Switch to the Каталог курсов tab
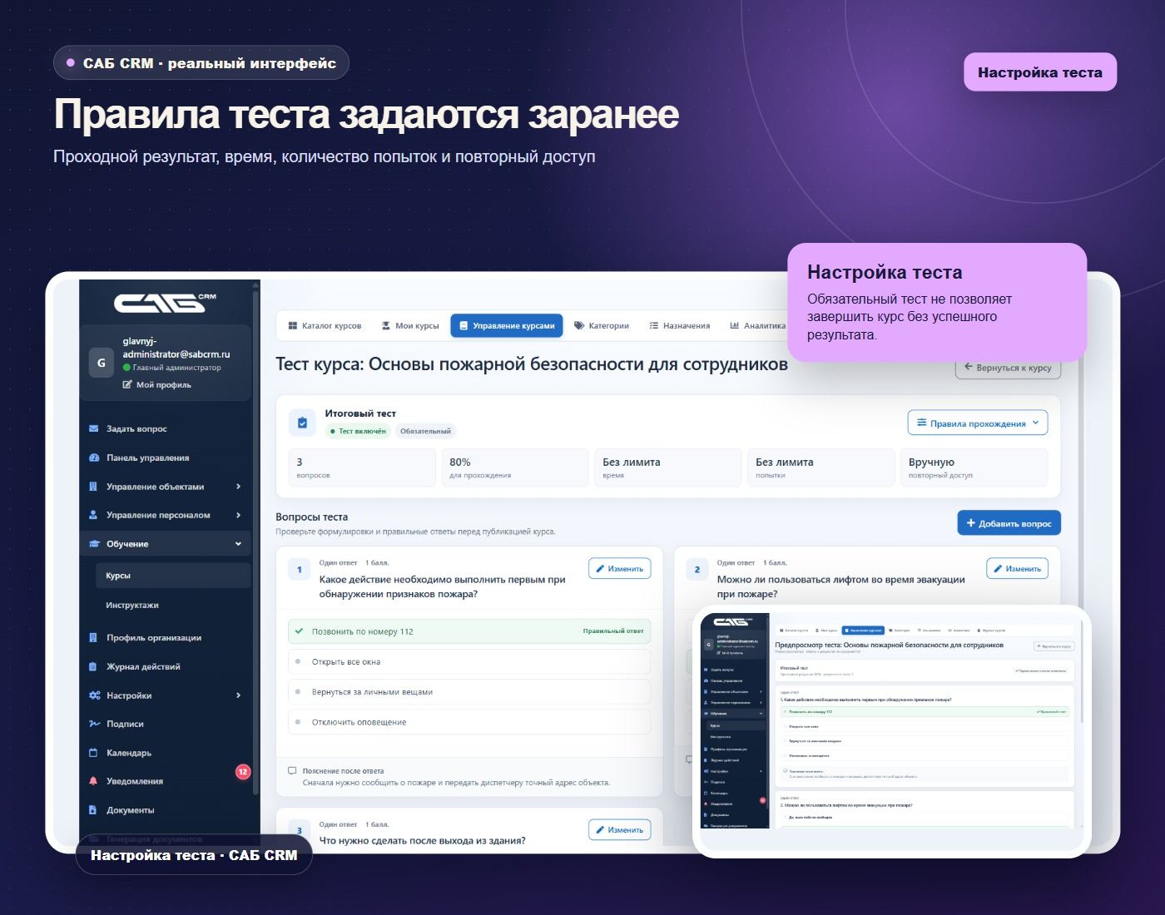Screen dimensions: 1165x915 tap(325, 326)
